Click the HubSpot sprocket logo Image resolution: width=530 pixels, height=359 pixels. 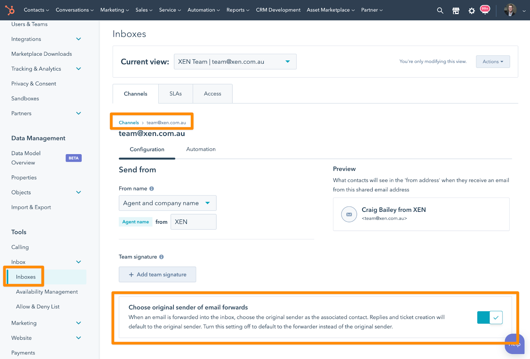[x=10, y=10]
